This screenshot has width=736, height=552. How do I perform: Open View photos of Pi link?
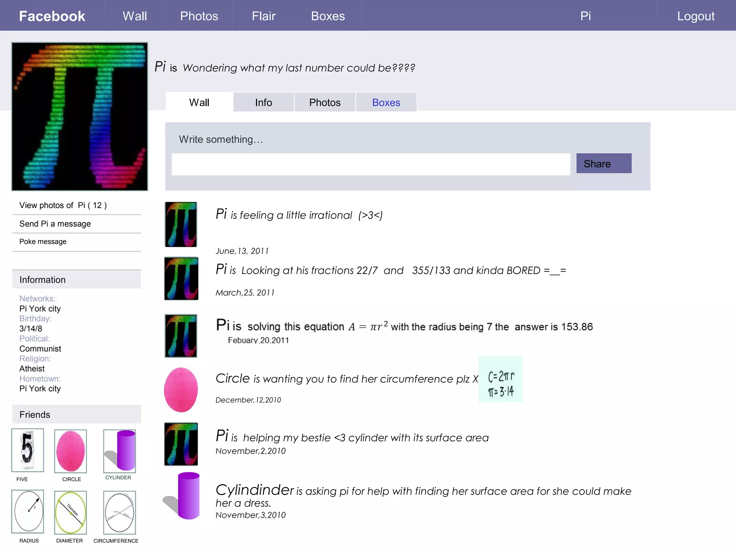(63, 205)
